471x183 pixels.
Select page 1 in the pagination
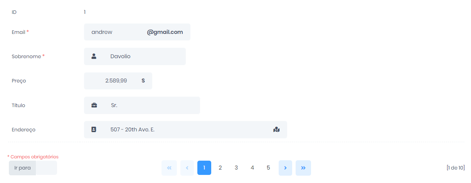point(204,168)
